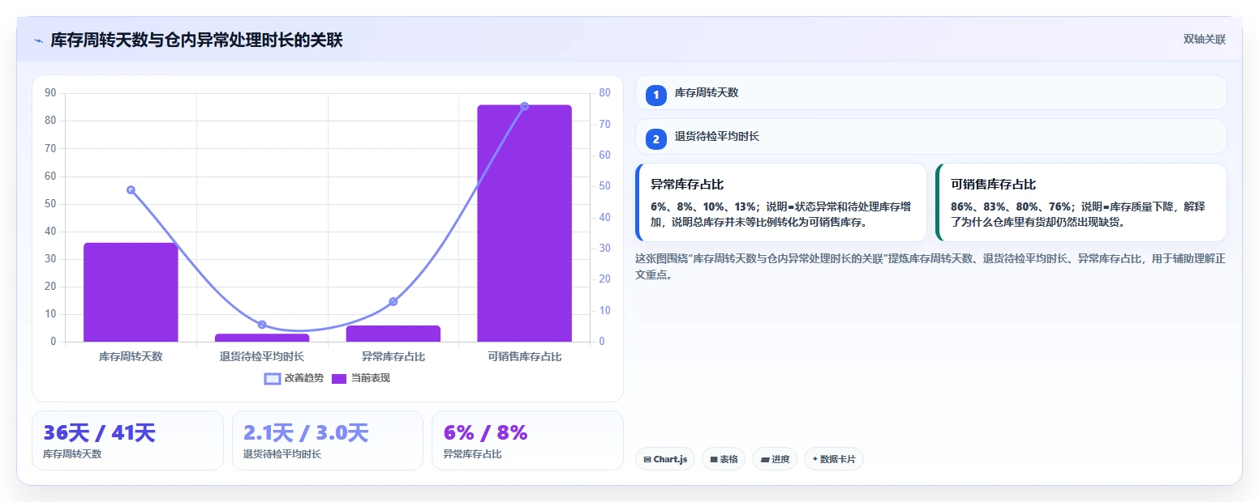Click the 异常库存占比 label under 6% / 8%
Screen dimensions: 1259x502
click(x=472, y=454)
